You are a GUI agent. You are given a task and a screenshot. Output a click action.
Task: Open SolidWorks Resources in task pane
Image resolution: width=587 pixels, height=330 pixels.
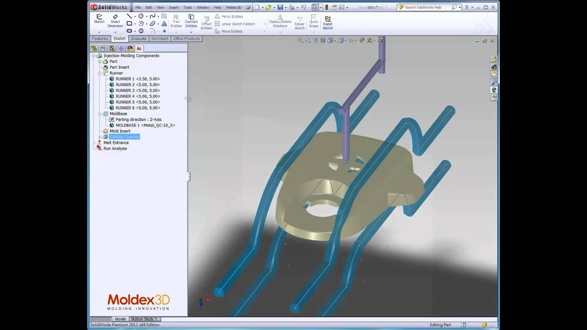click(494, 59)
